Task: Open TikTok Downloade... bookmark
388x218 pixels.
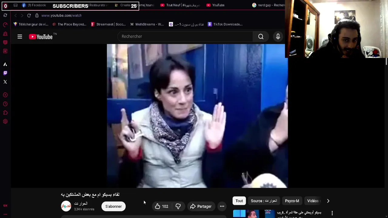Action: click(225, 24)
